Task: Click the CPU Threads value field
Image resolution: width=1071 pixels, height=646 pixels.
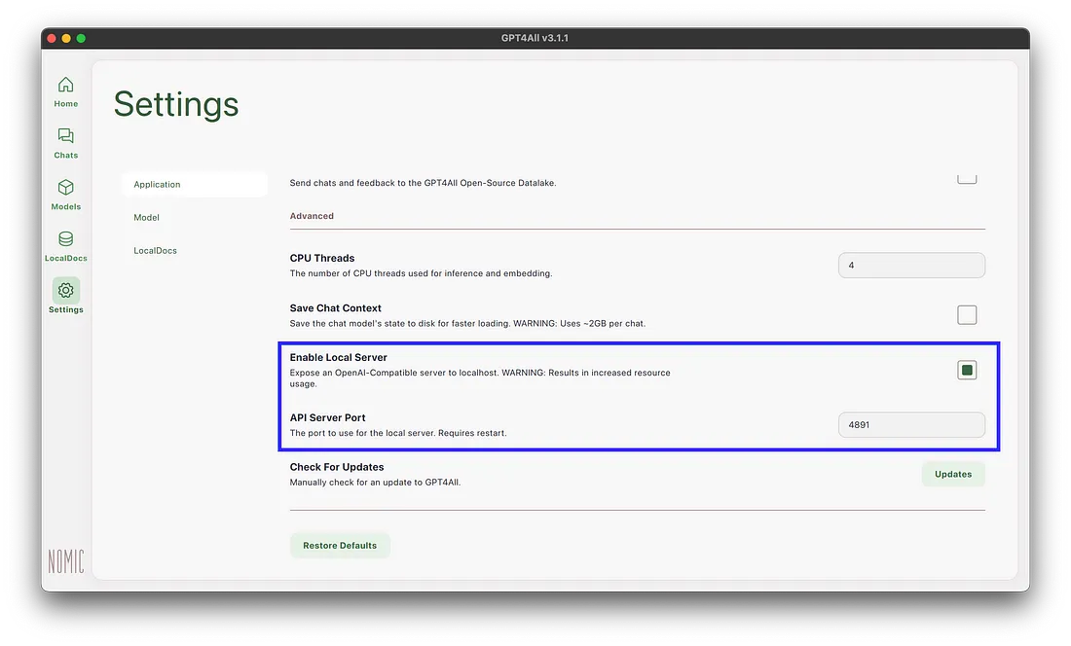Action: click(910, 265)
